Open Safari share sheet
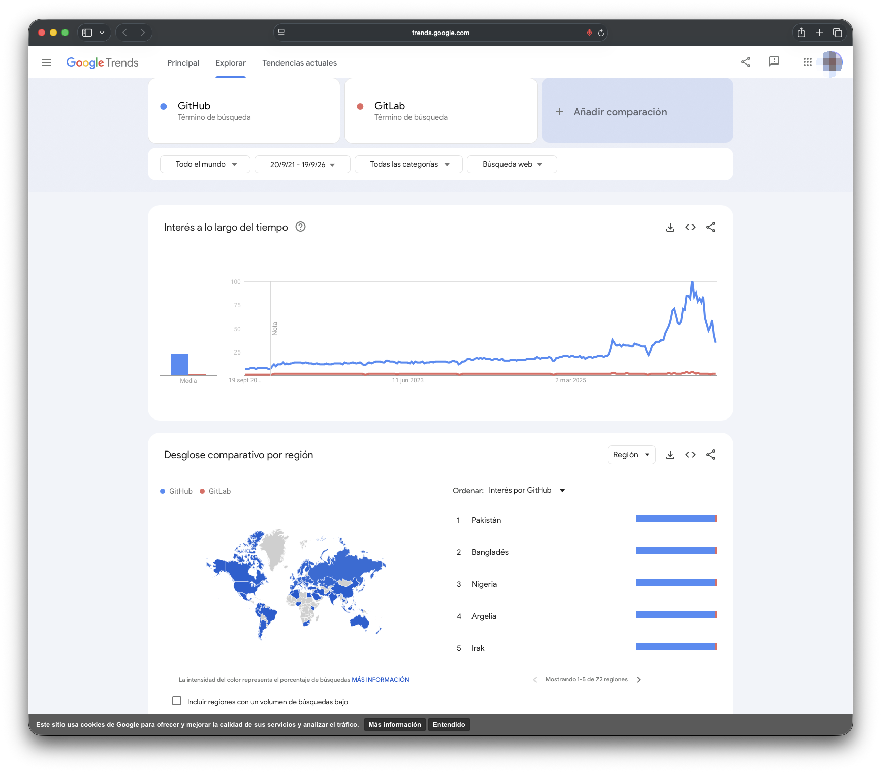This screenshot has width=881, height=773. 801,33
